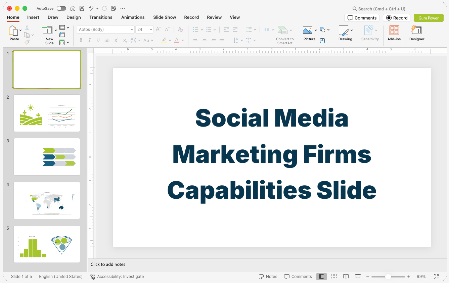Click the zoom slider handle

click(x=388, y=277)
